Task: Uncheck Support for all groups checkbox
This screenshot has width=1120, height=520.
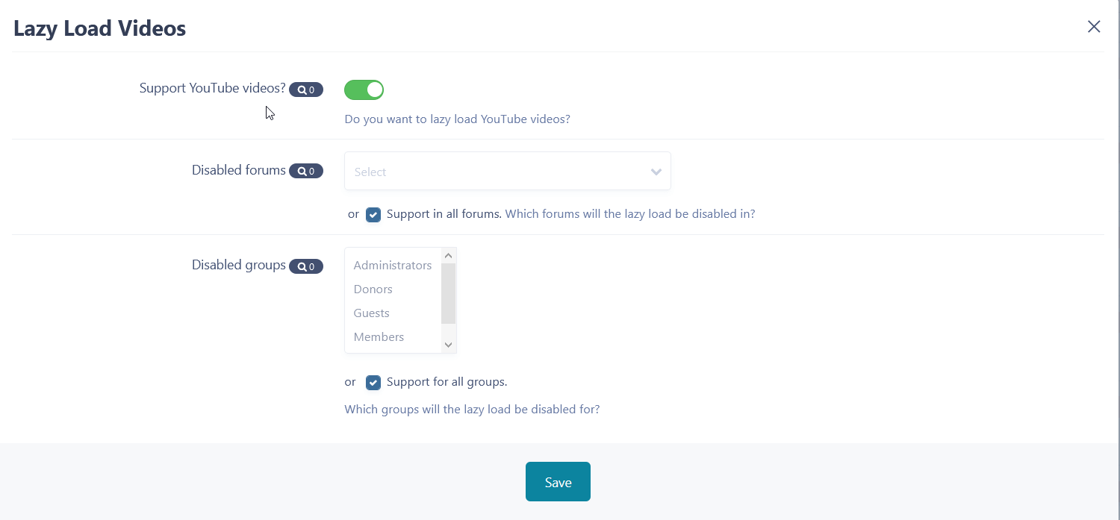Action: coord(373,383)
